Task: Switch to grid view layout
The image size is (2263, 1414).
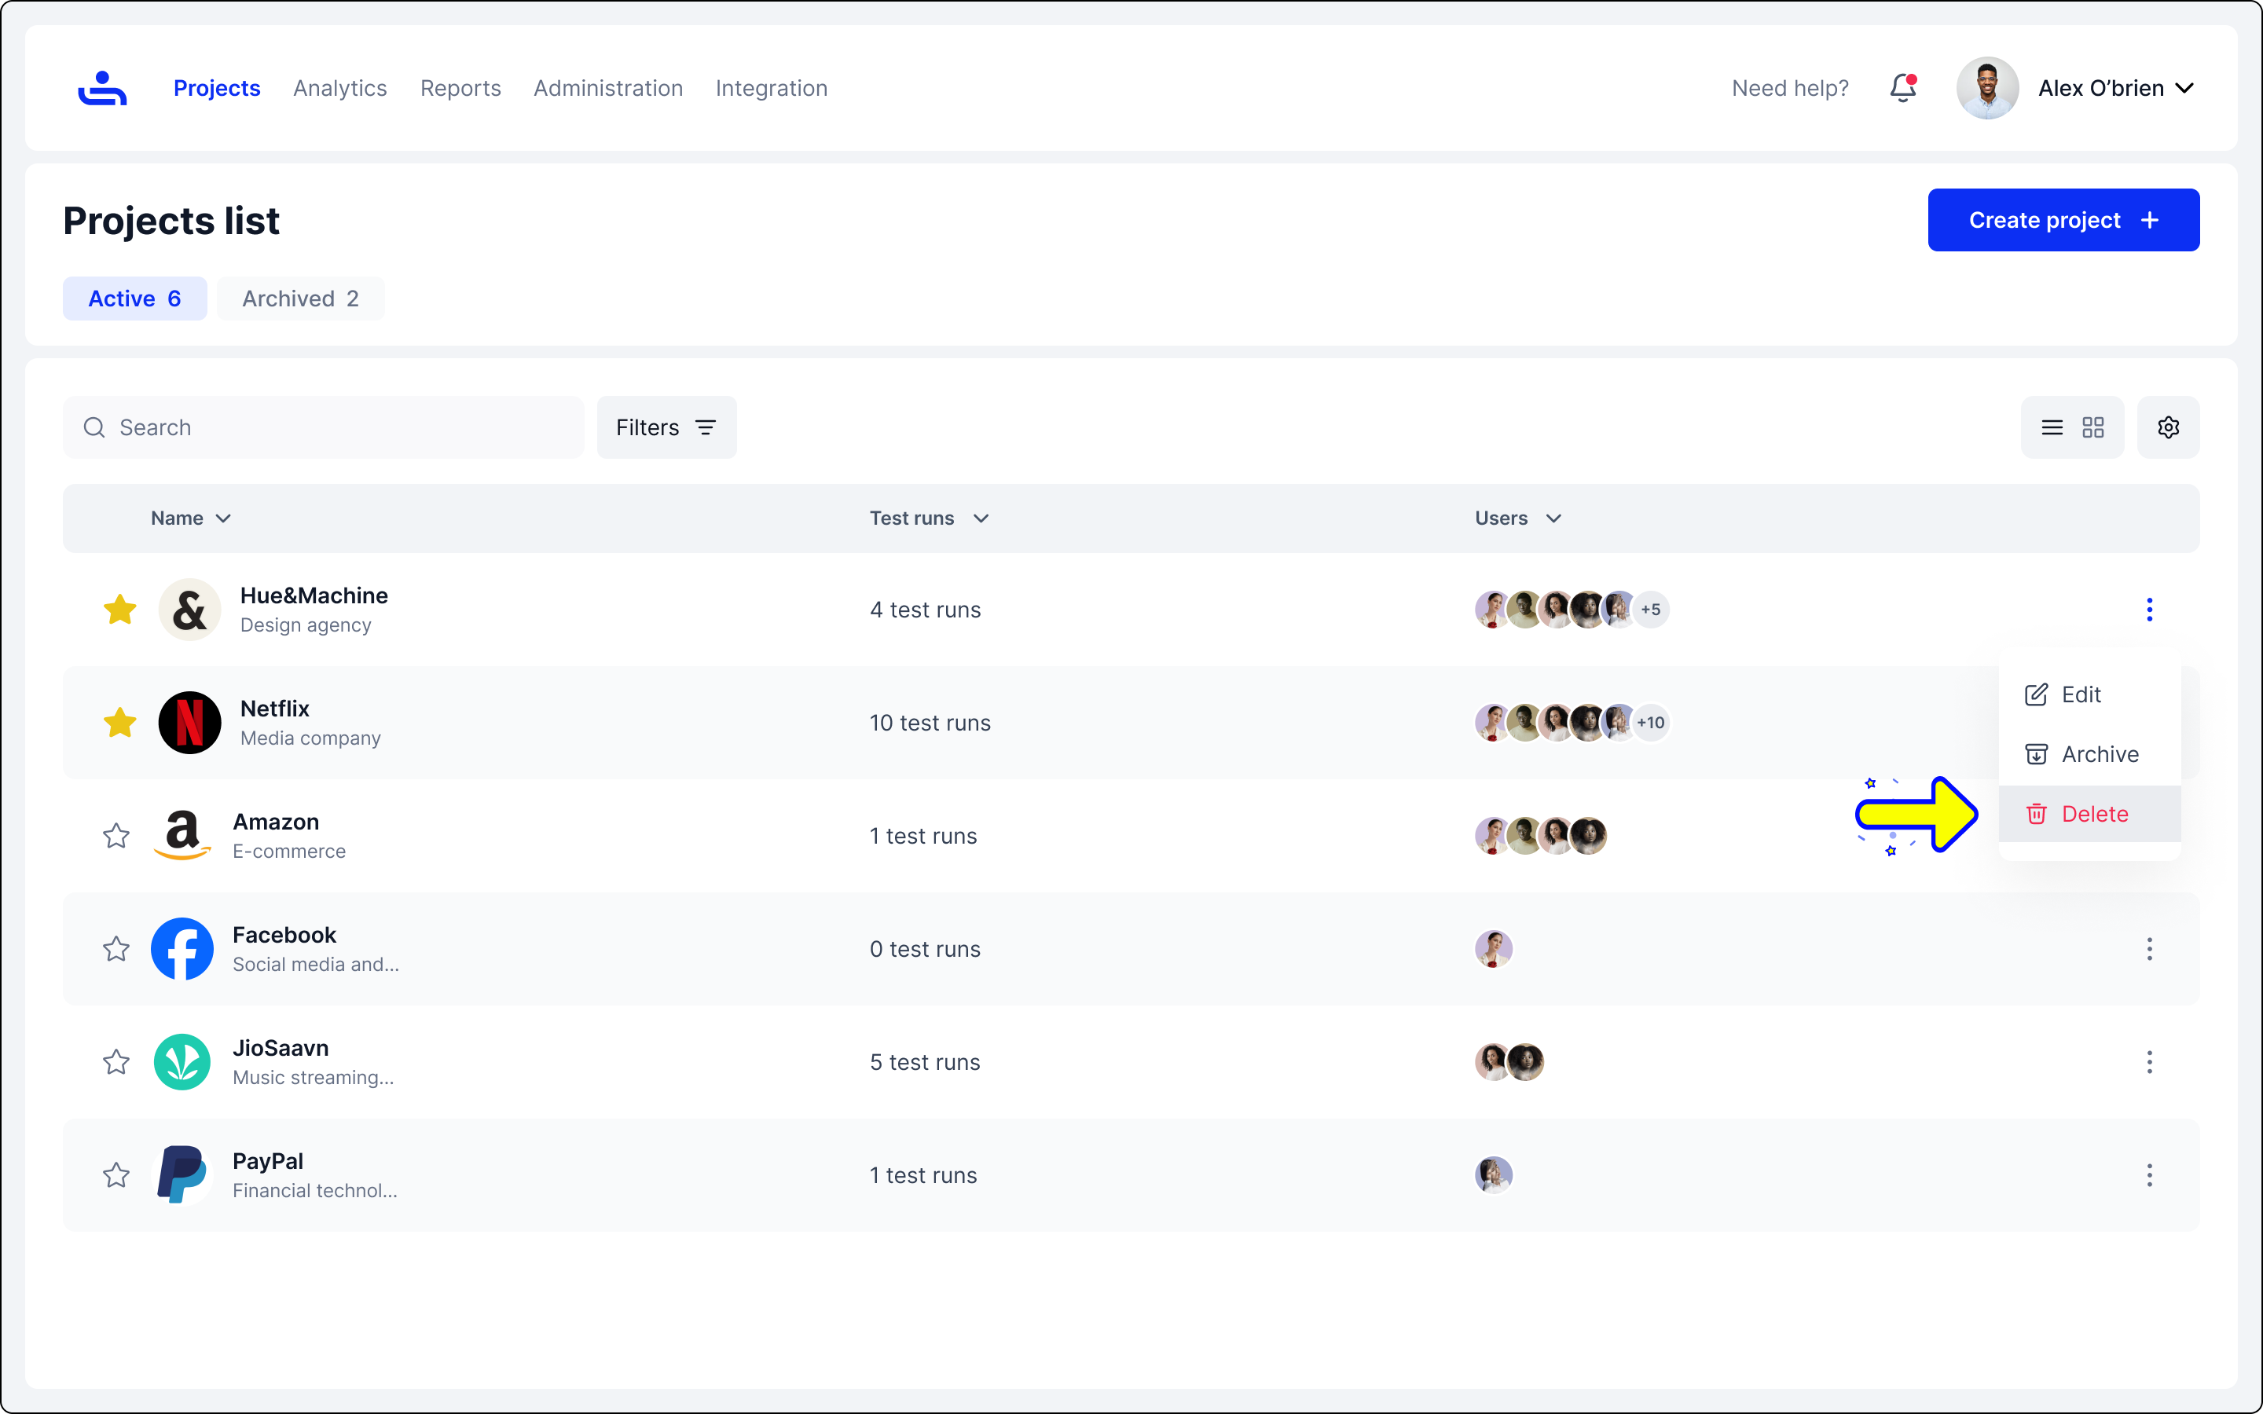Action: [x=2092, y=427]
